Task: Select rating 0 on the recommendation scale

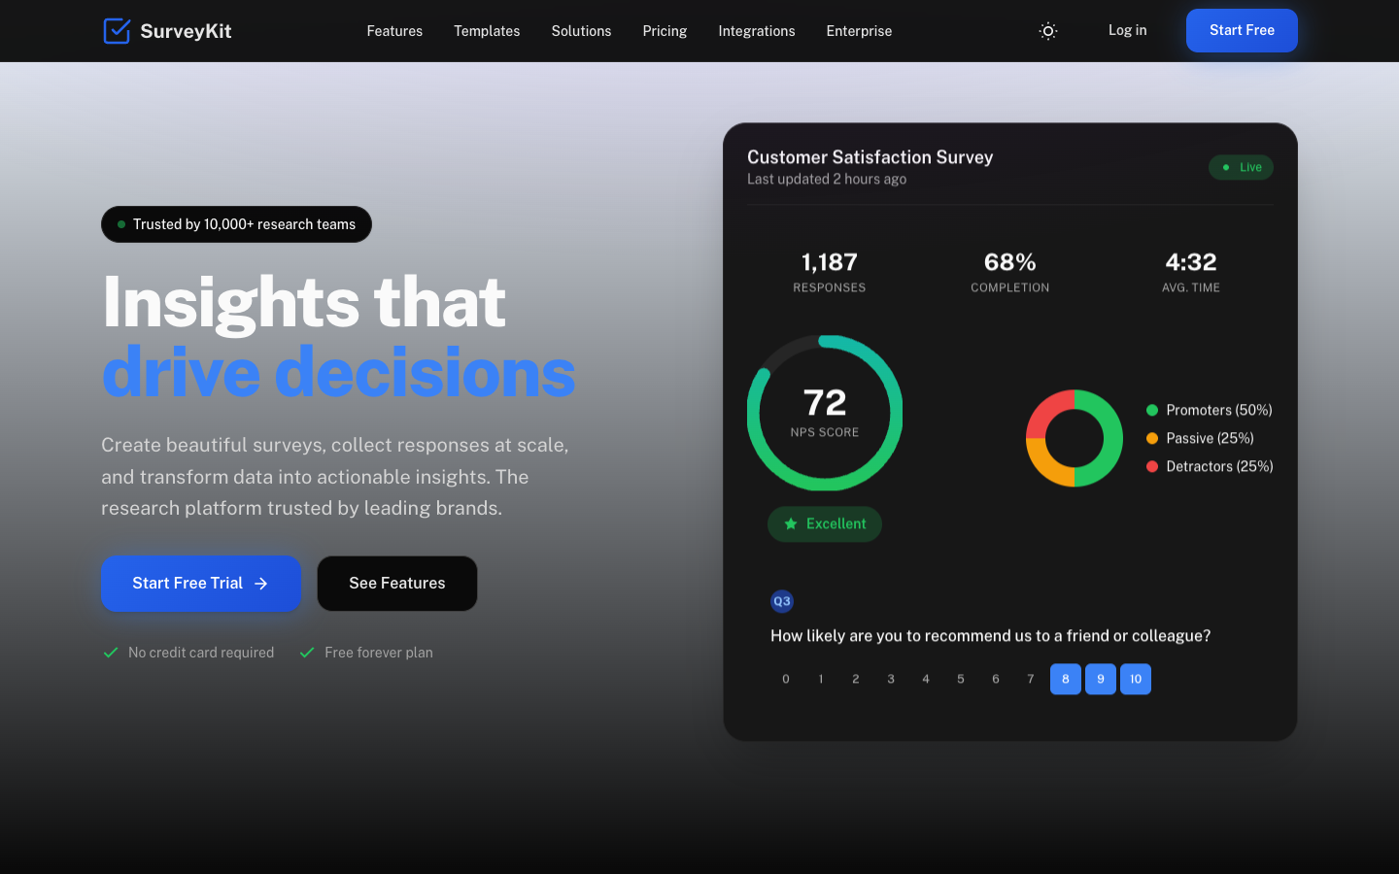Action: (785, 679)
